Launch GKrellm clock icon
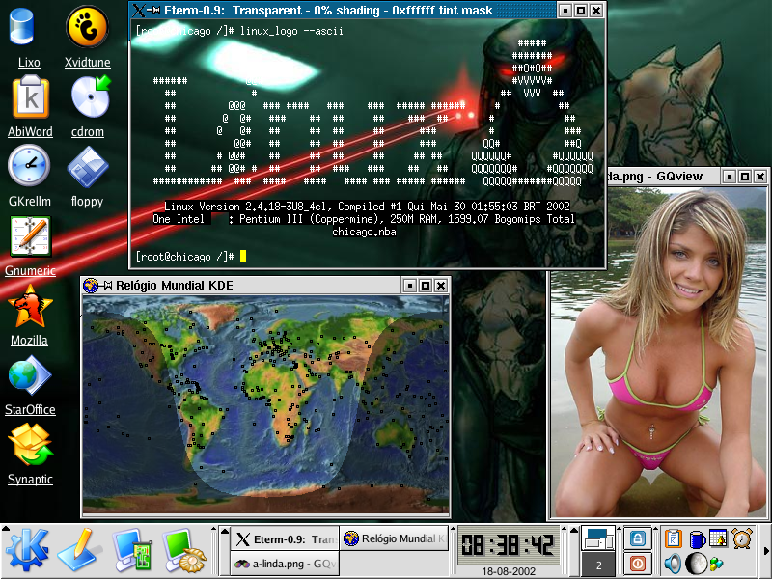 [x=29, y=166]
